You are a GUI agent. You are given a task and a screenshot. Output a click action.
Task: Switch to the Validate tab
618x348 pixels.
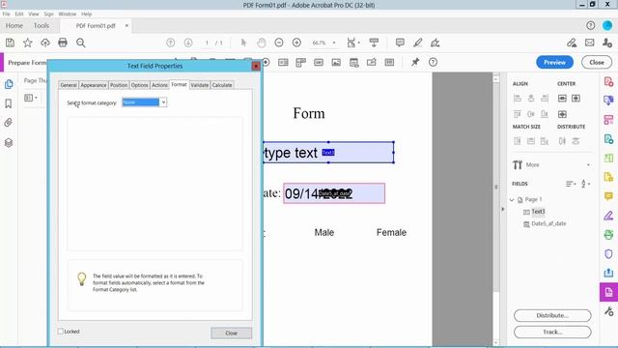click(200, 85)
